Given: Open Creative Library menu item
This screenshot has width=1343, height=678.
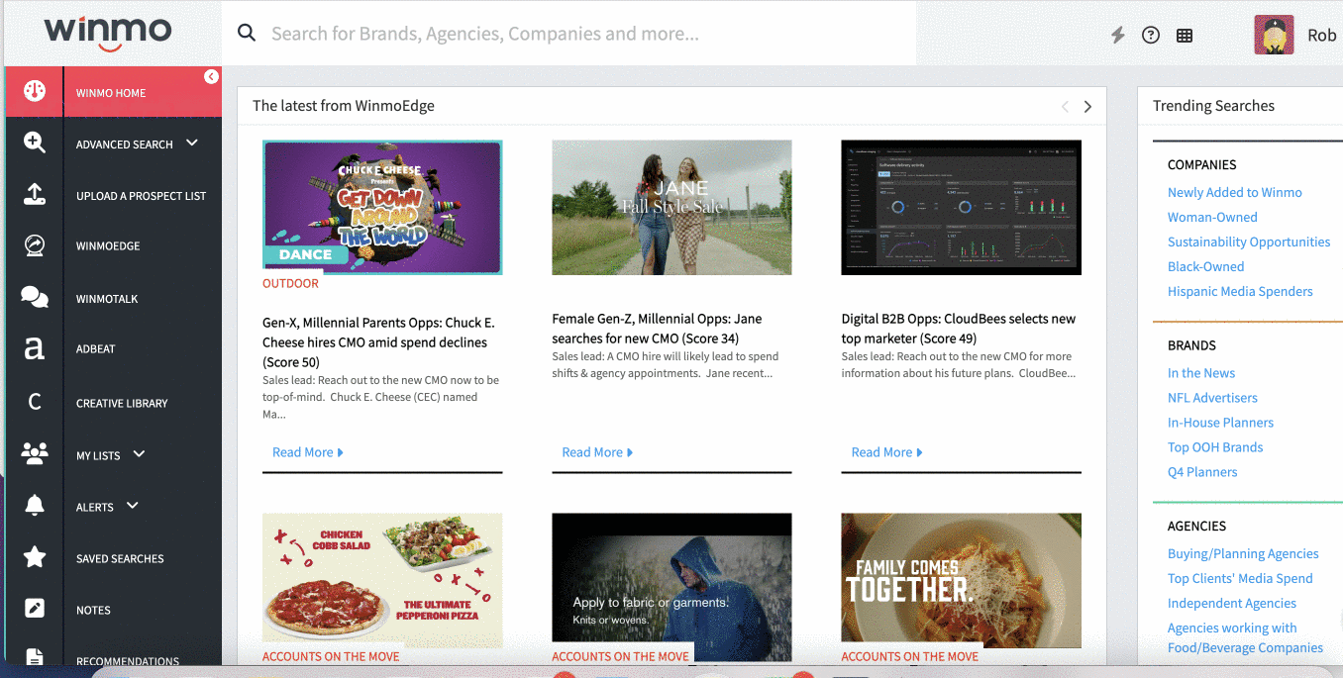Looking at the screenshot, I should click(x=122, y=404).
